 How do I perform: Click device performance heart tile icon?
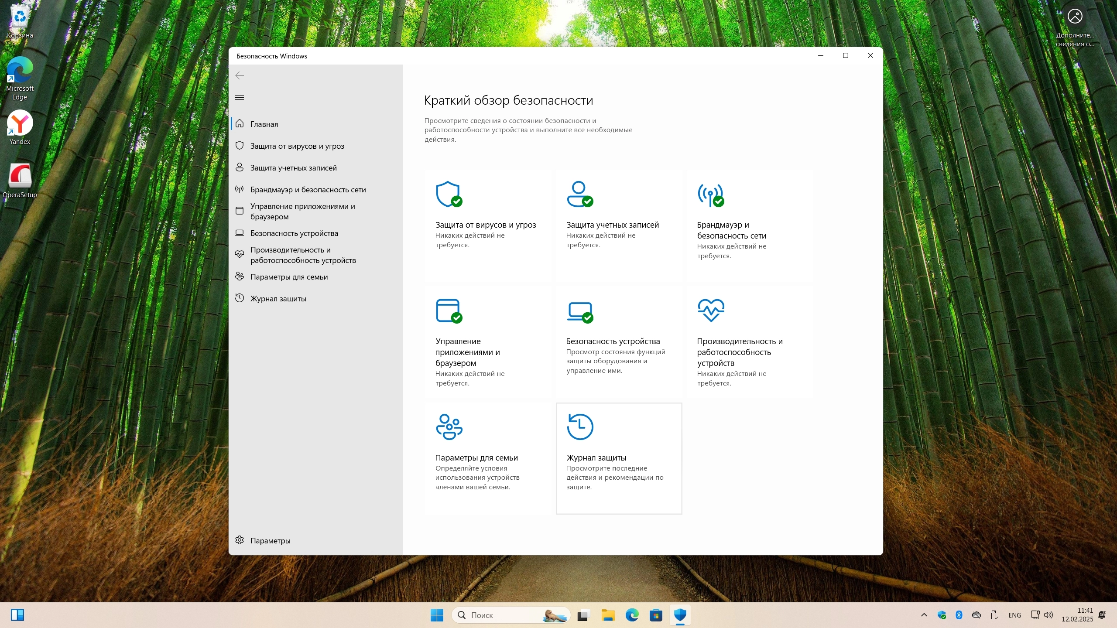tap(711, 310)
